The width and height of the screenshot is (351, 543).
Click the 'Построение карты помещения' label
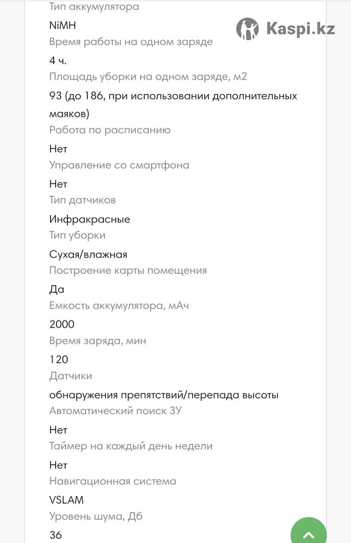tap(128, 271)
